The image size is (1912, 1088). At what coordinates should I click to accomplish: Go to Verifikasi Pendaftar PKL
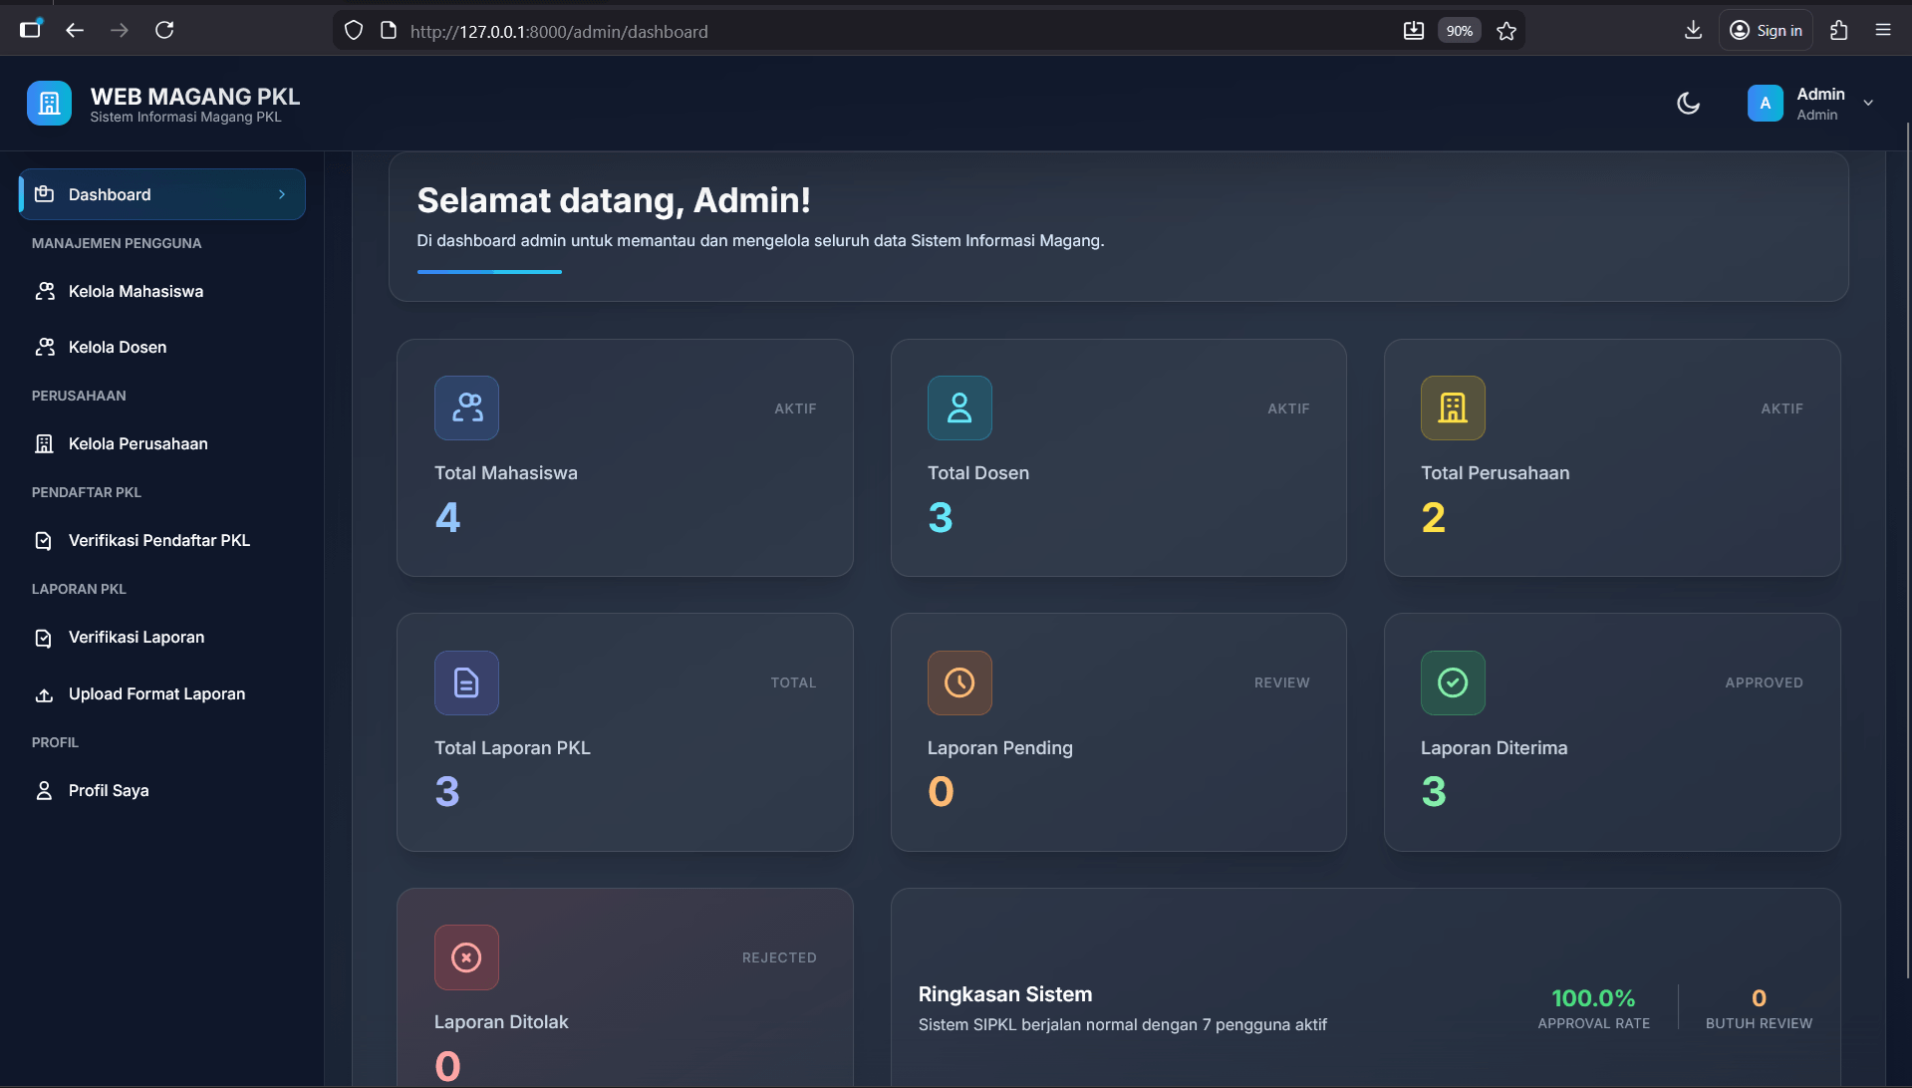point(162,540)
